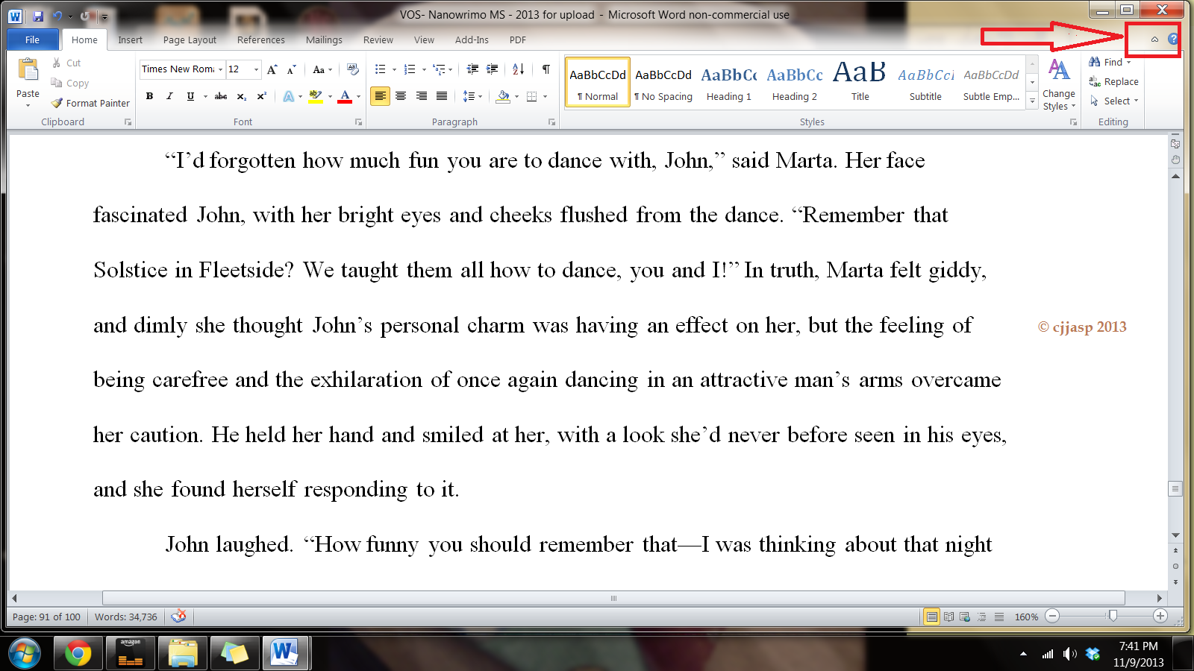Image resolution: width=1194 pixels, height=671 pixels.
Task: Expand the font size dropdown
Action: tap(256, 69)
